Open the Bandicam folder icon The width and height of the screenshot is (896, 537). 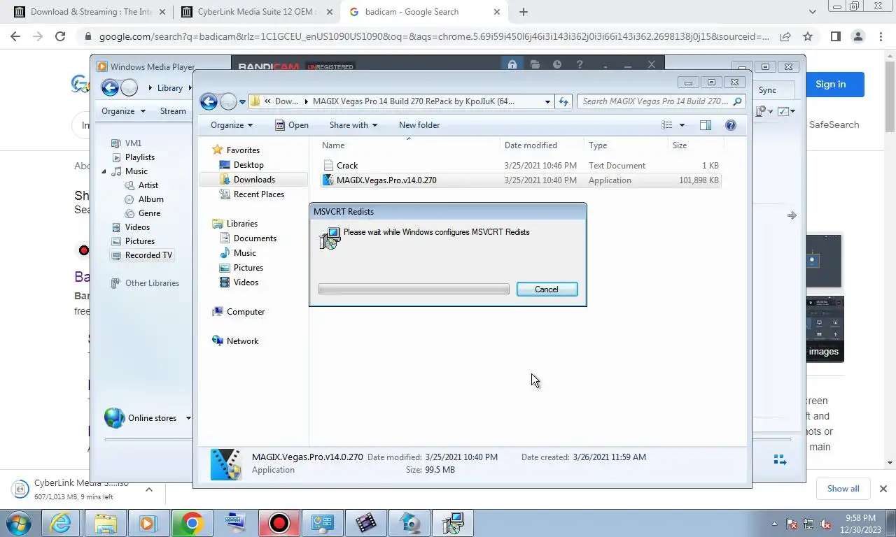coord(535,65)
